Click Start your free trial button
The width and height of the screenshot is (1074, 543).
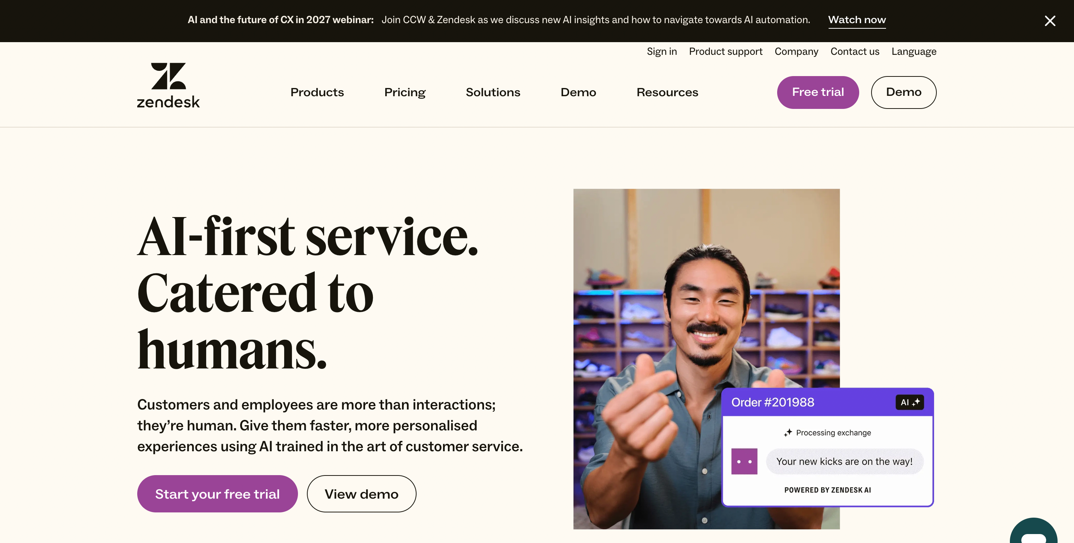point(217,494)
